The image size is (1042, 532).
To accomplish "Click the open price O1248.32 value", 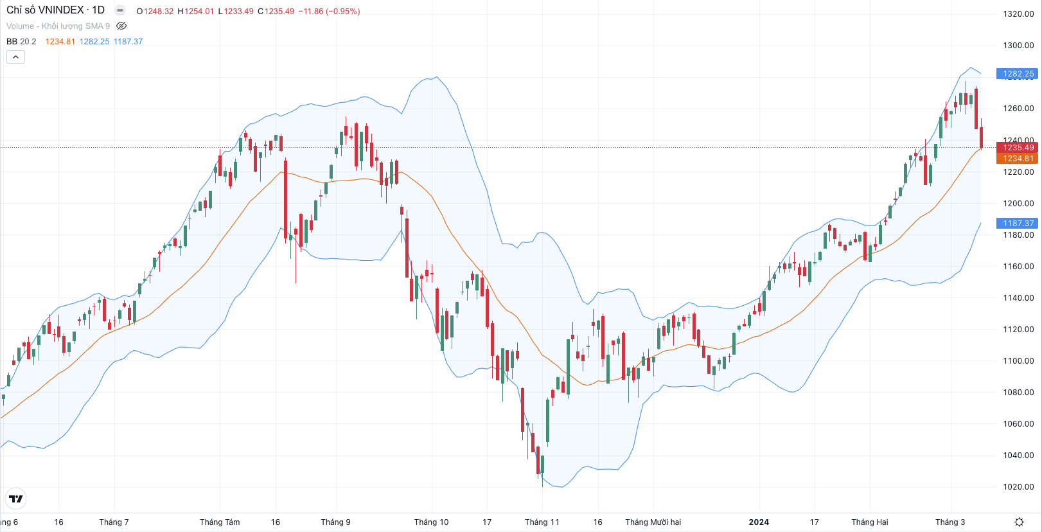I will (155, 12).
